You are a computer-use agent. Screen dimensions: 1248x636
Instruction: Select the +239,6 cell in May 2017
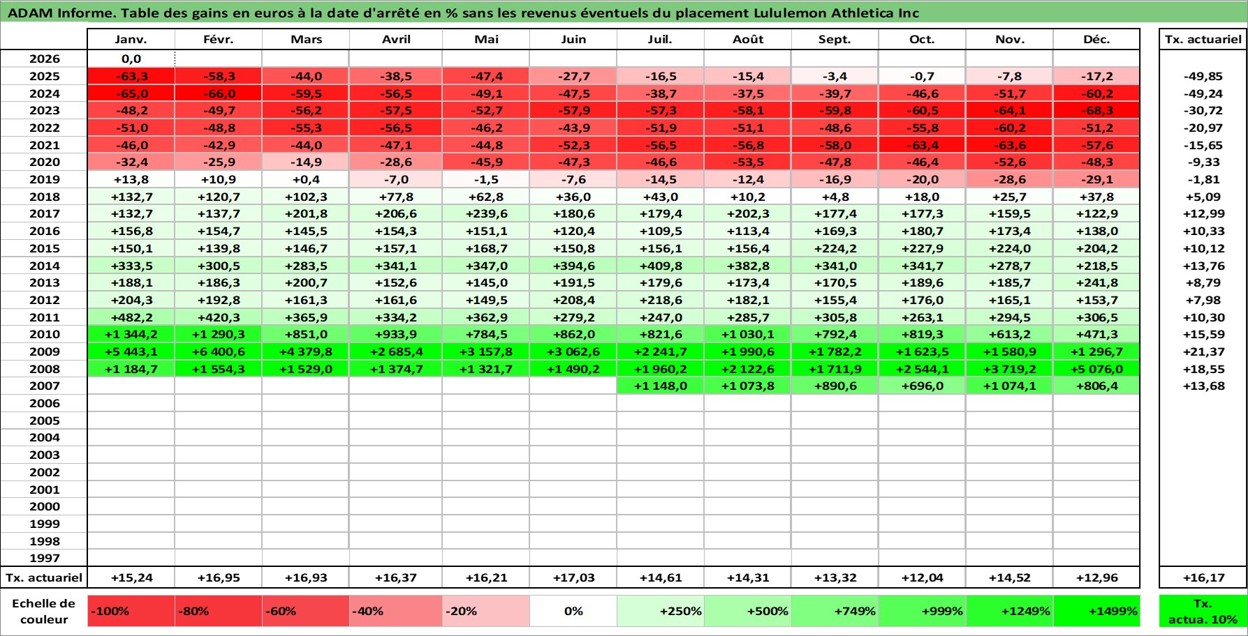(x=486, y=213)
